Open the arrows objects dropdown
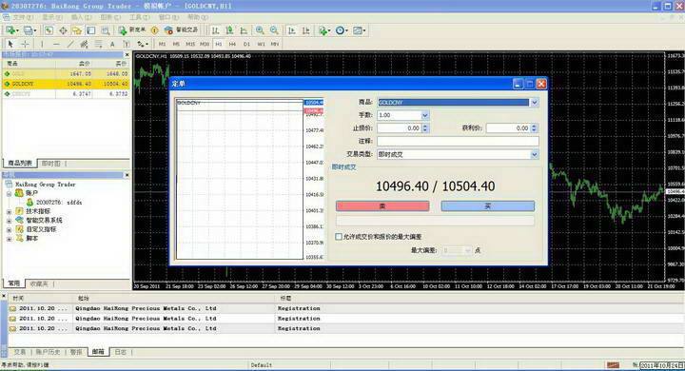 [x=143, y=44]
